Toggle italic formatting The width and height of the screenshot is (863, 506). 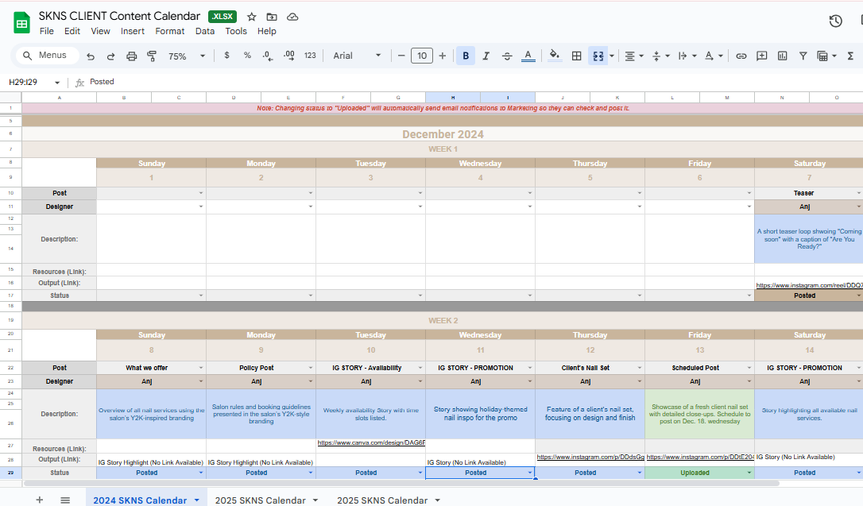(486, 56)
